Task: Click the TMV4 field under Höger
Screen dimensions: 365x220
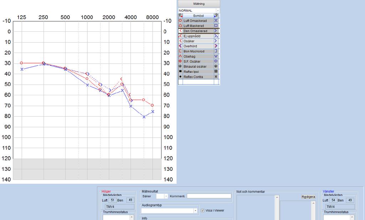Action: coord(119,207)
